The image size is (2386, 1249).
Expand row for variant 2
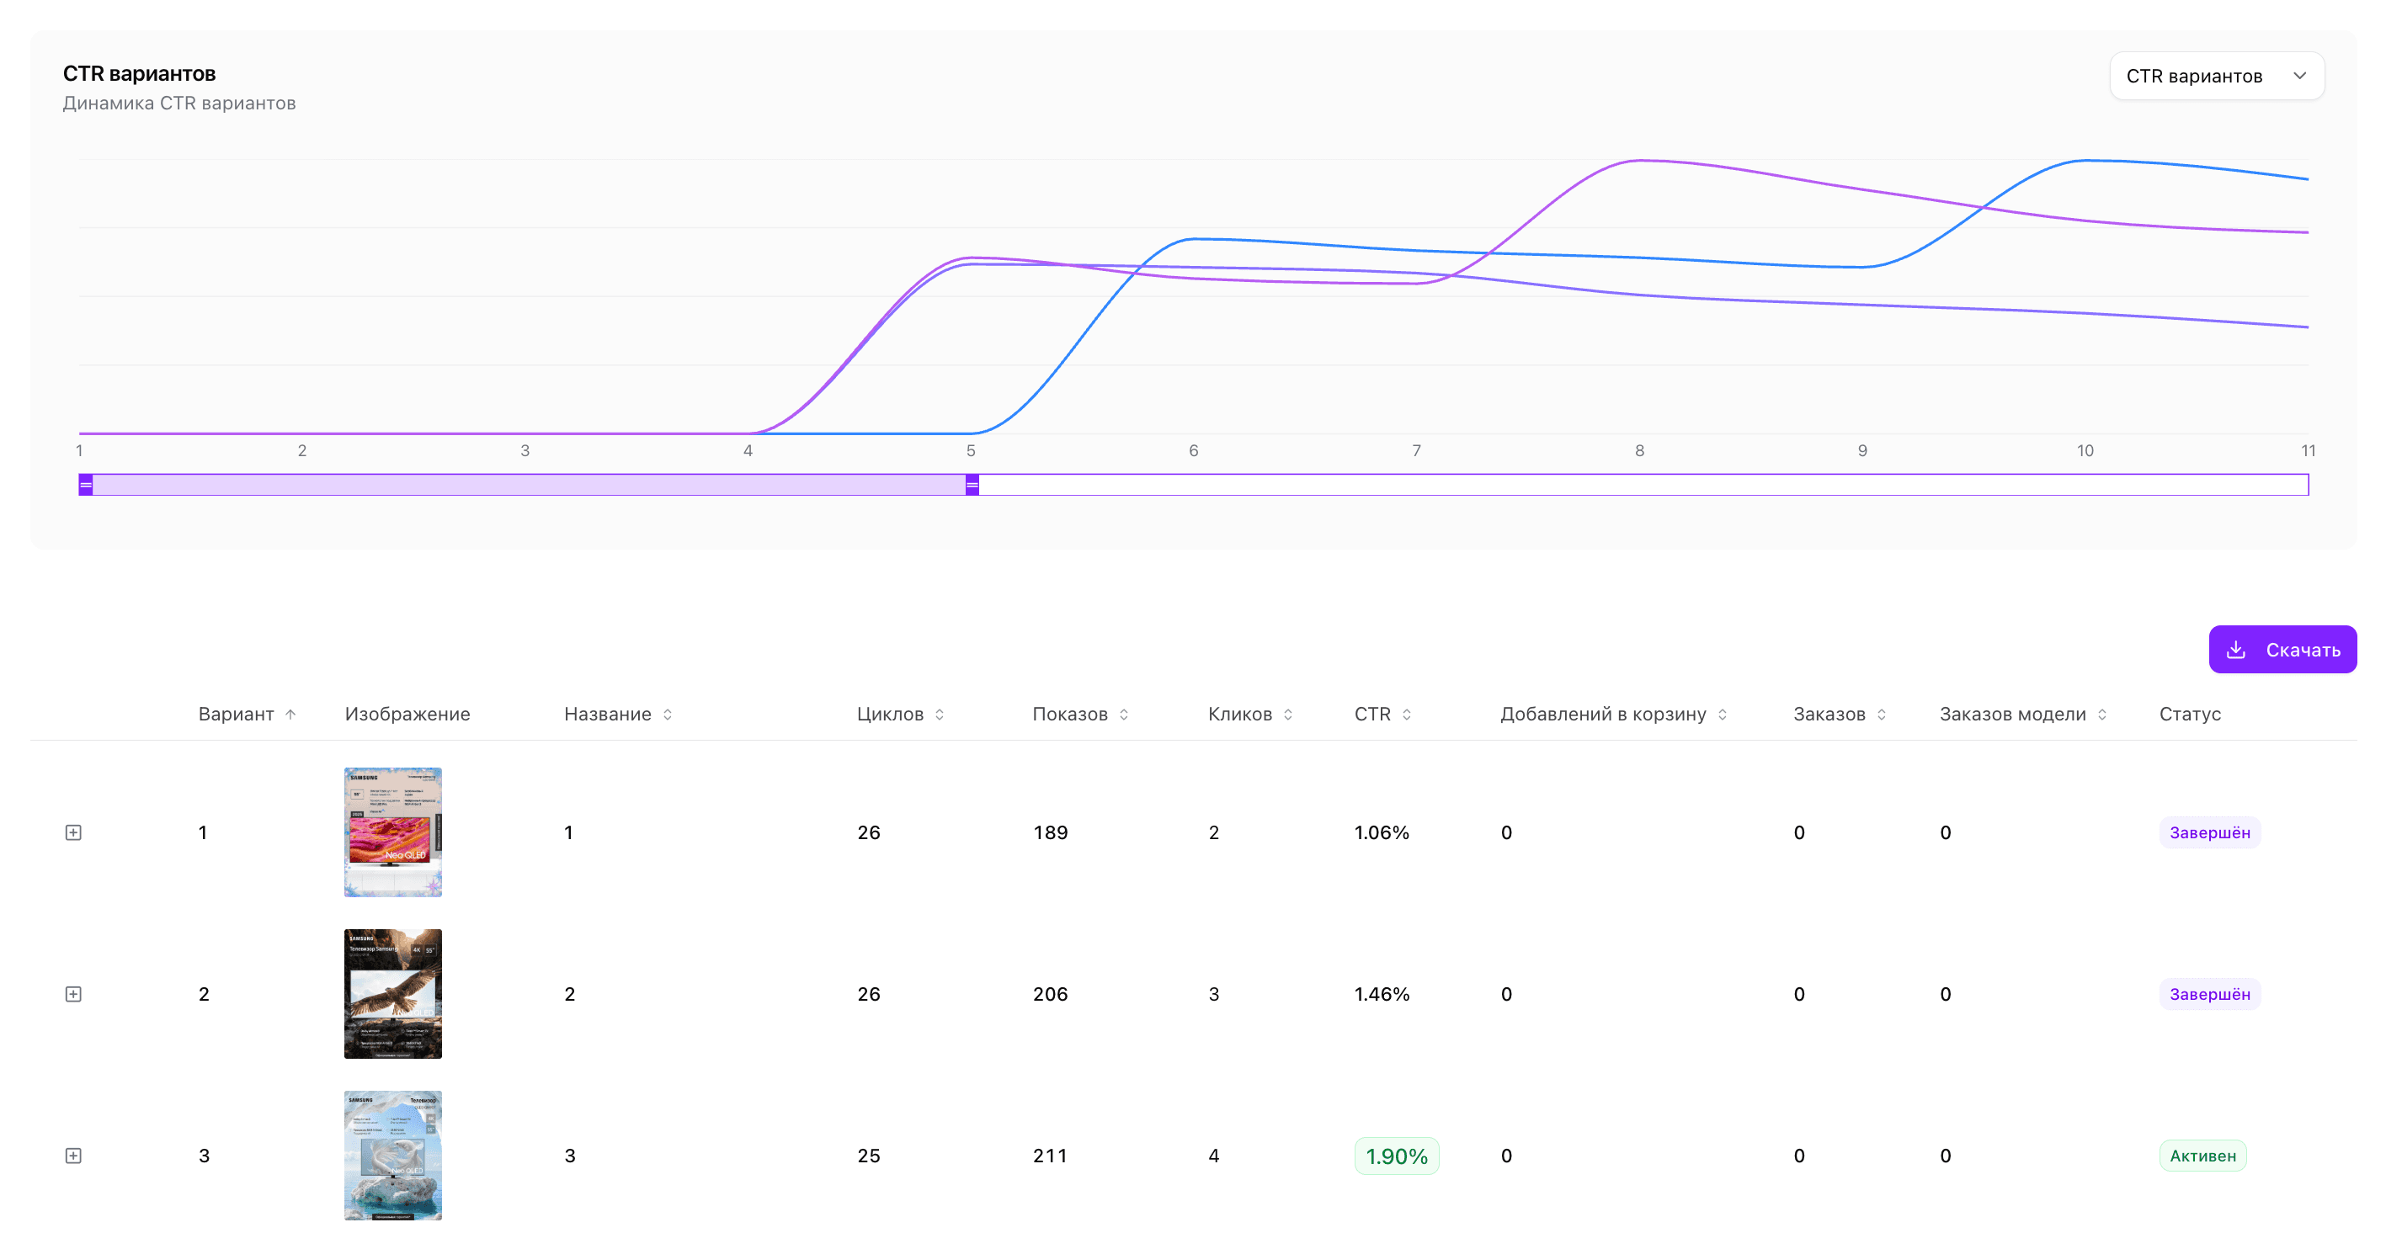pos(74,993)
